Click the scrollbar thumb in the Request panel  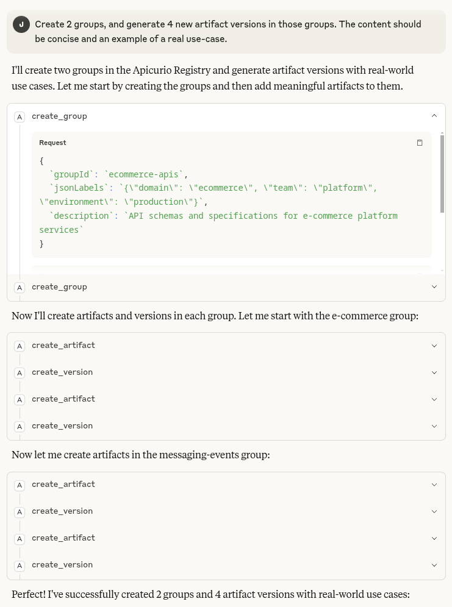[442, 174]
